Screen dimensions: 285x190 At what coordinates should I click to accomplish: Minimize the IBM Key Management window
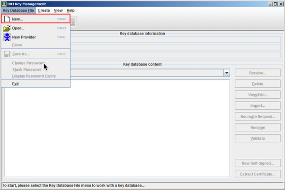270,4
